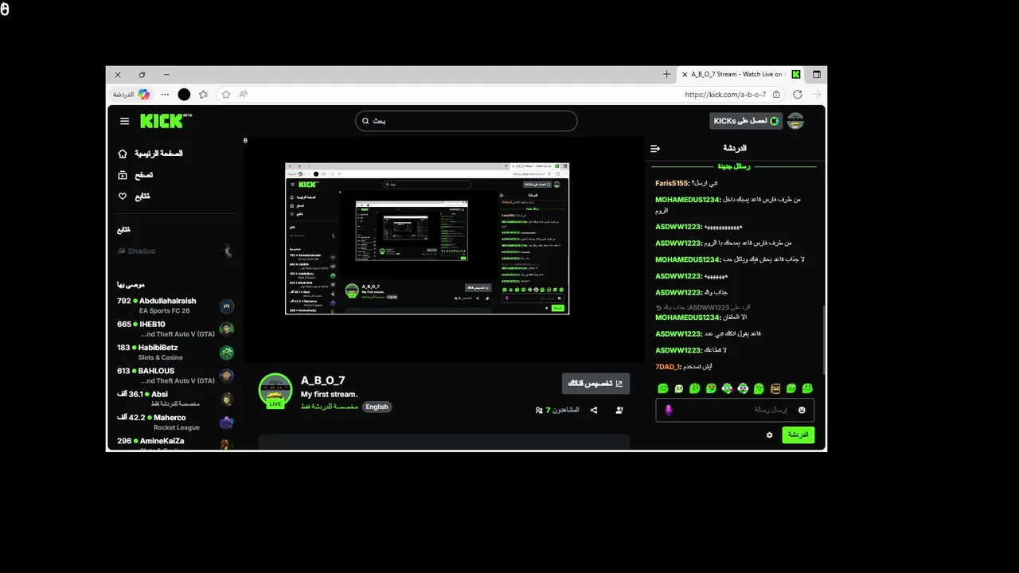
Task: Click the address bar URL kick.com/a-b-o-7
Action: (725, 95)
